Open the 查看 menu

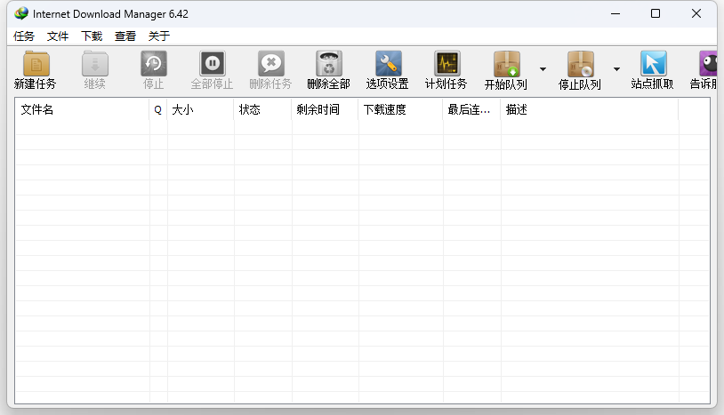coord(125,36)
